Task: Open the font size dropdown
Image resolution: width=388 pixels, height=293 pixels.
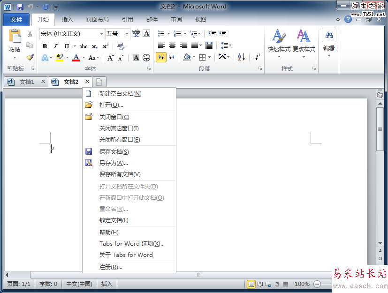Action: click(x=127, y=34)
